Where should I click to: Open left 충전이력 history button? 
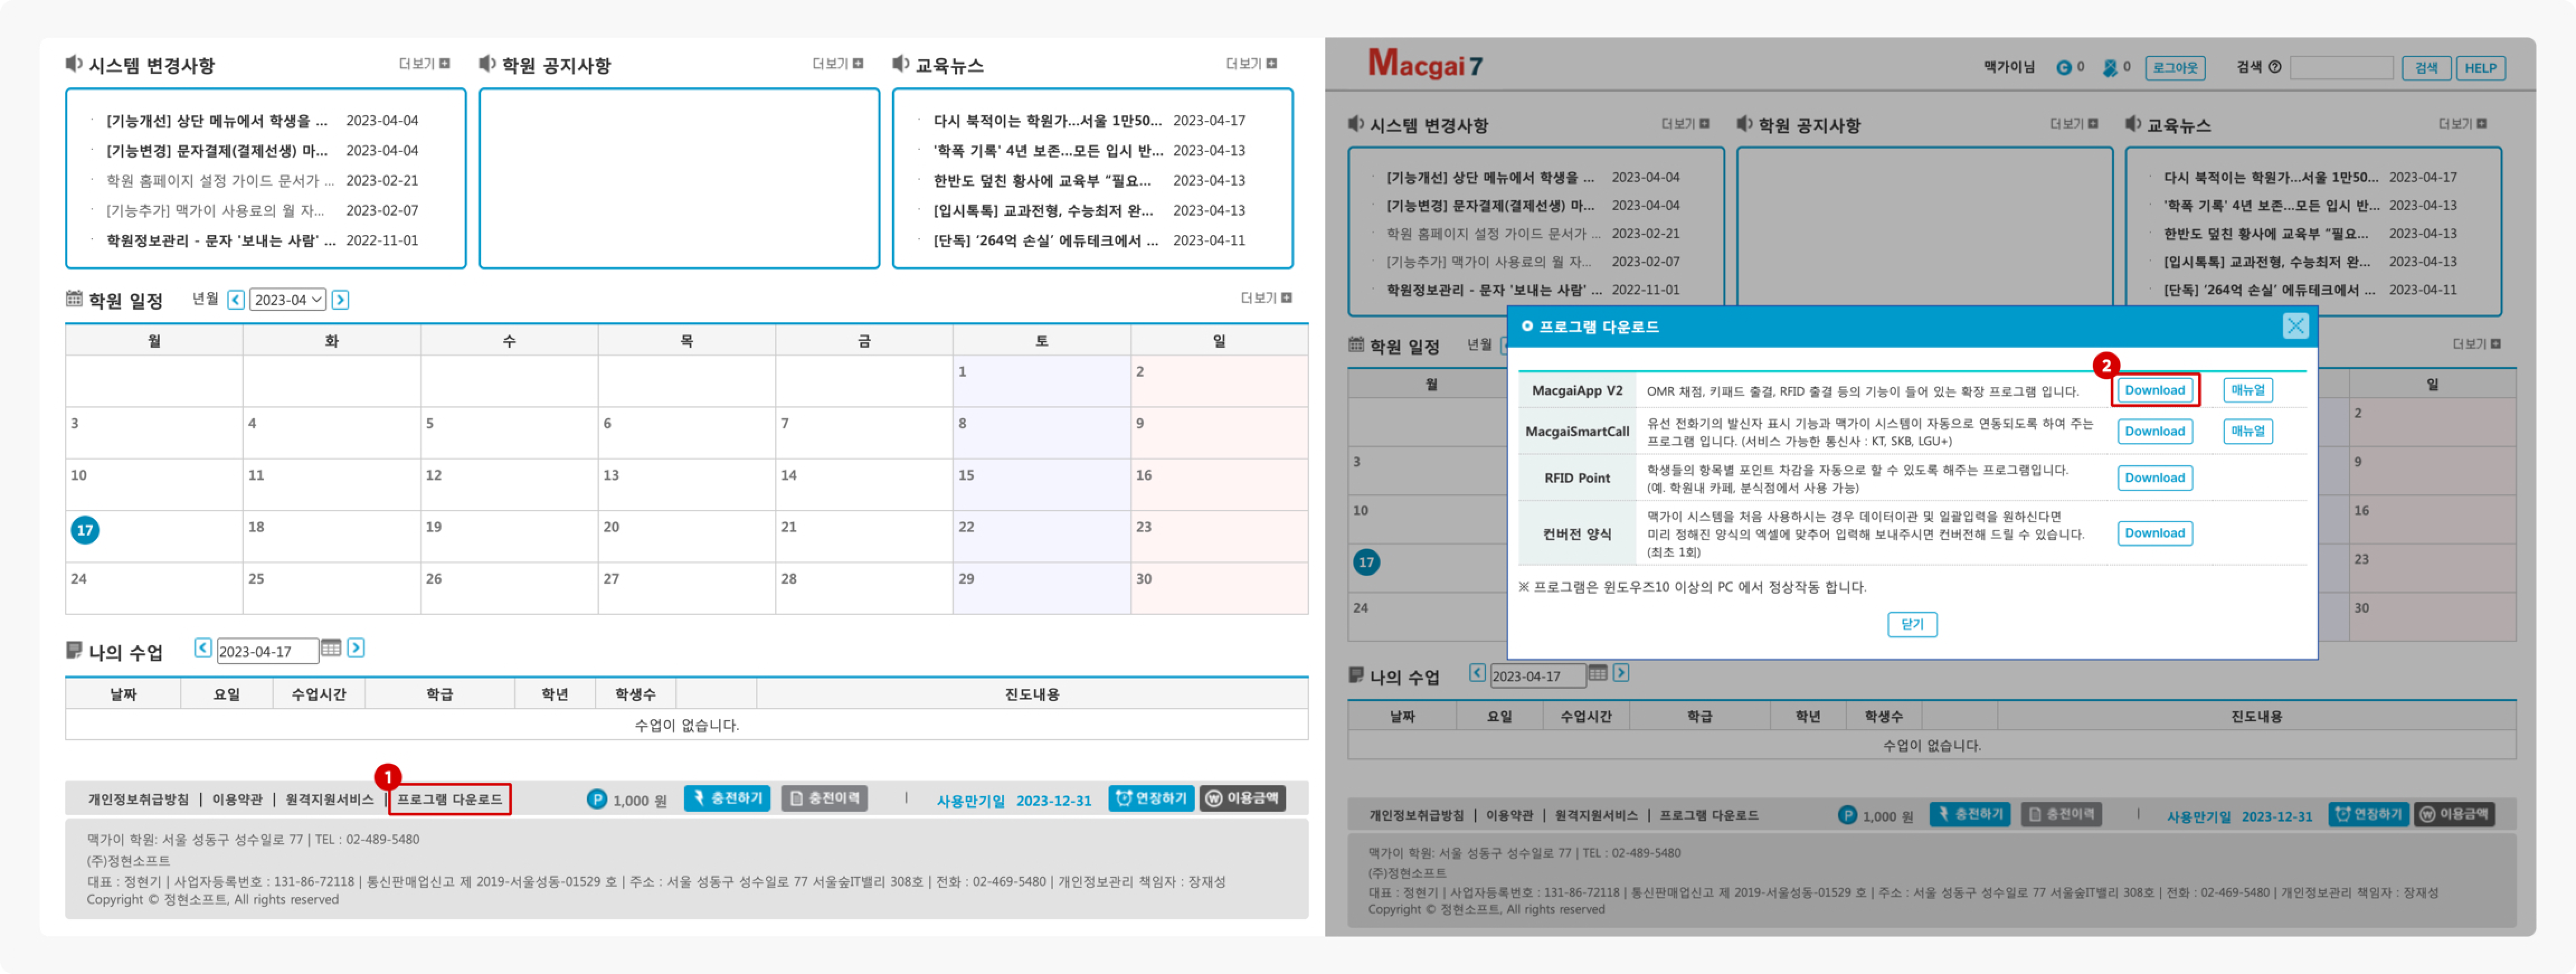824,798
